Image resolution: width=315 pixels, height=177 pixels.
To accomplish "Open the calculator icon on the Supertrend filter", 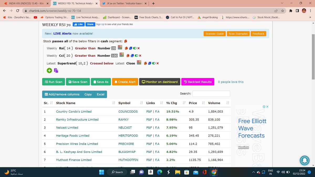I will [139, 62].
